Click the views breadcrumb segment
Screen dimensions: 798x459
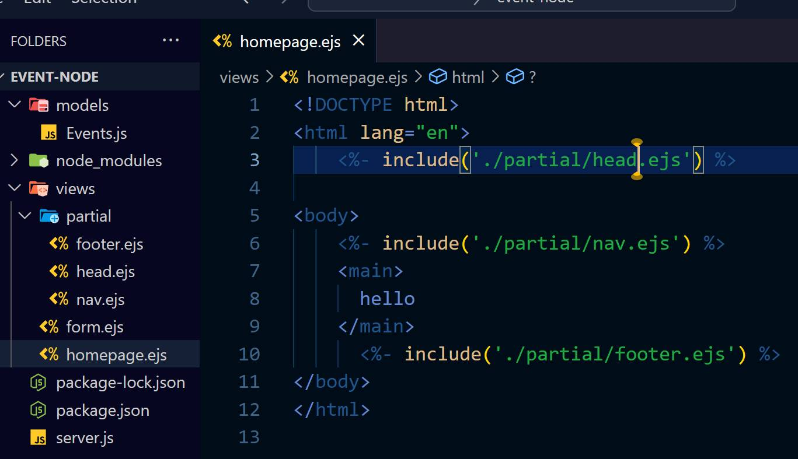point(239,77)
